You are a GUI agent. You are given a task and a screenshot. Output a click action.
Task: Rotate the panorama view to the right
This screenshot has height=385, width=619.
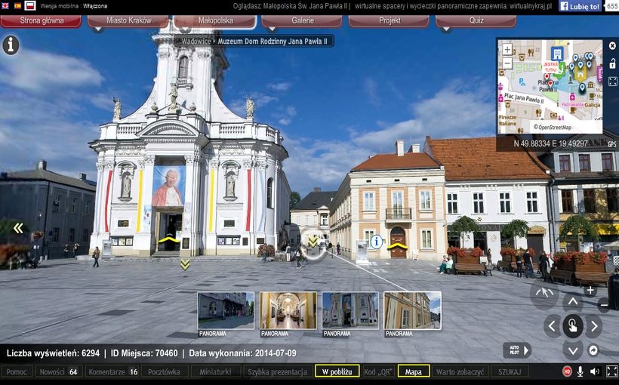point(594,326)
